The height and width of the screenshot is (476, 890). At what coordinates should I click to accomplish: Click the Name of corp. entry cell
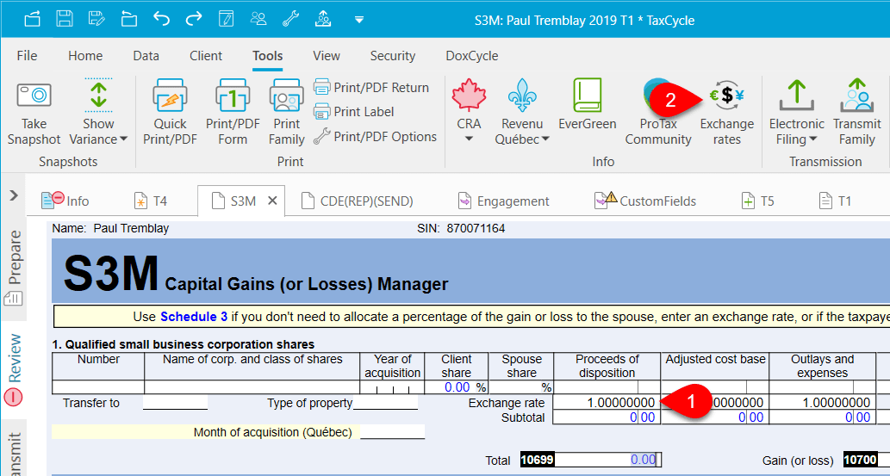252,387
